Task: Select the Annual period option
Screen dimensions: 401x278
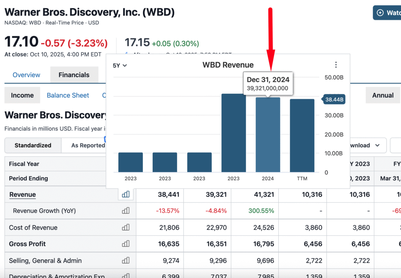Action: 383,95
